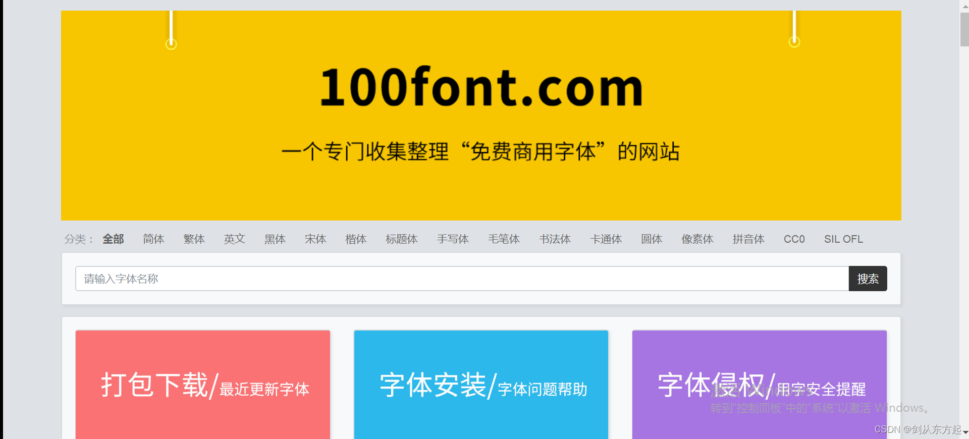The width and height of the screenshot is (969, 439).
Task: Choose the 楷体 category
Action: (356, 239)
